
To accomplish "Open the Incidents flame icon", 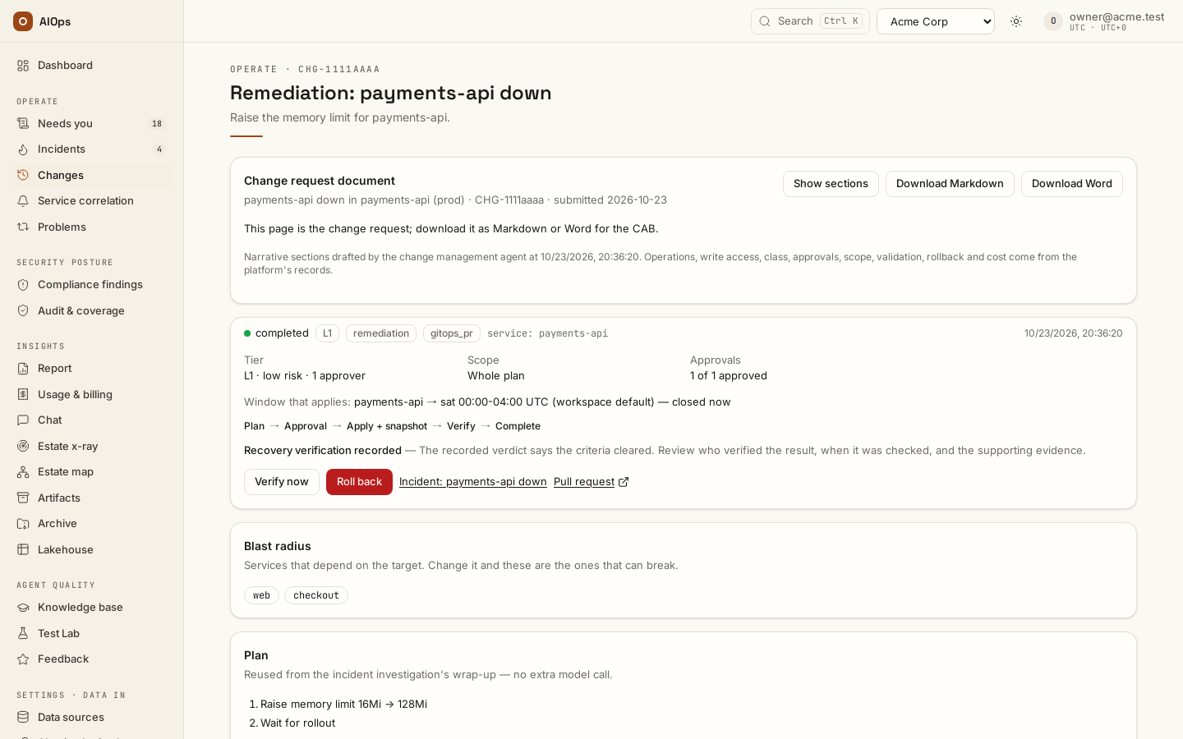I will 23,149.
